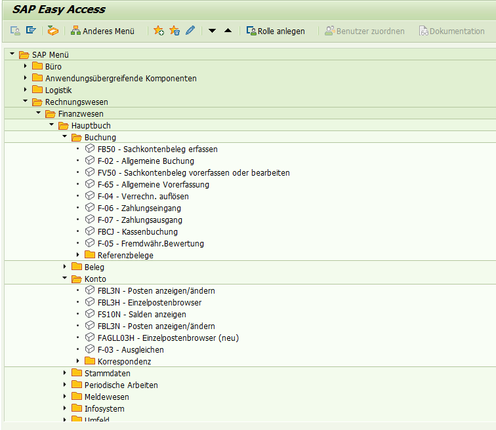The image size is (496, 430).
Task: Select F-04 - Verrechn. auflösen
Action: 143,197
